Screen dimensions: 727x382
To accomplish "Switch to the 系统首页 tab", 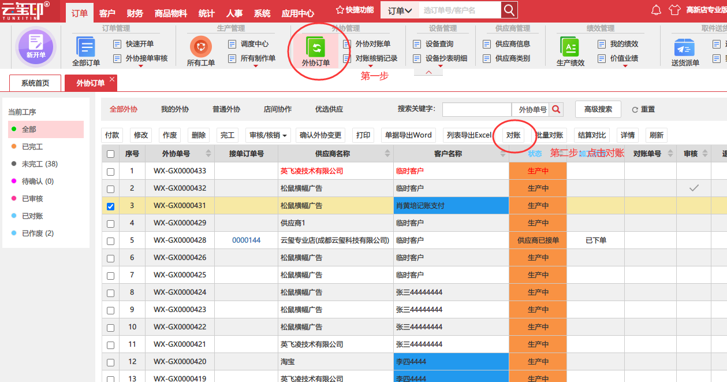I will coord(35,83).
